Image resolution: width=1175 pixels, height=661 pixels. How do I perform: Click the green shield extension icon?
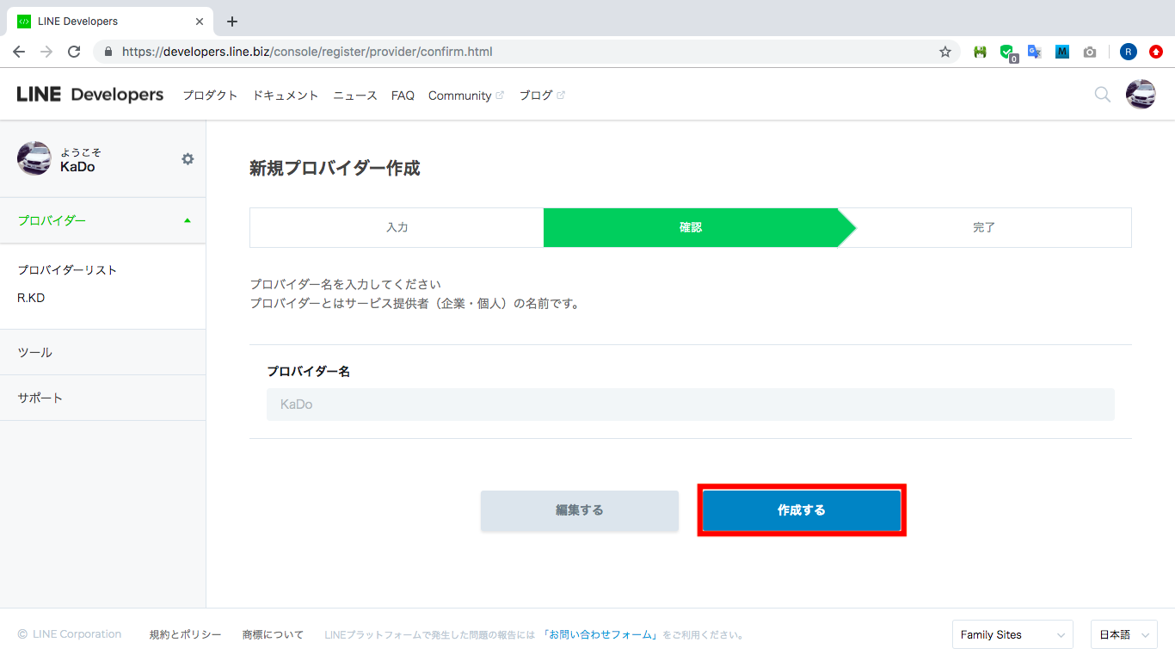point(1007,53)
